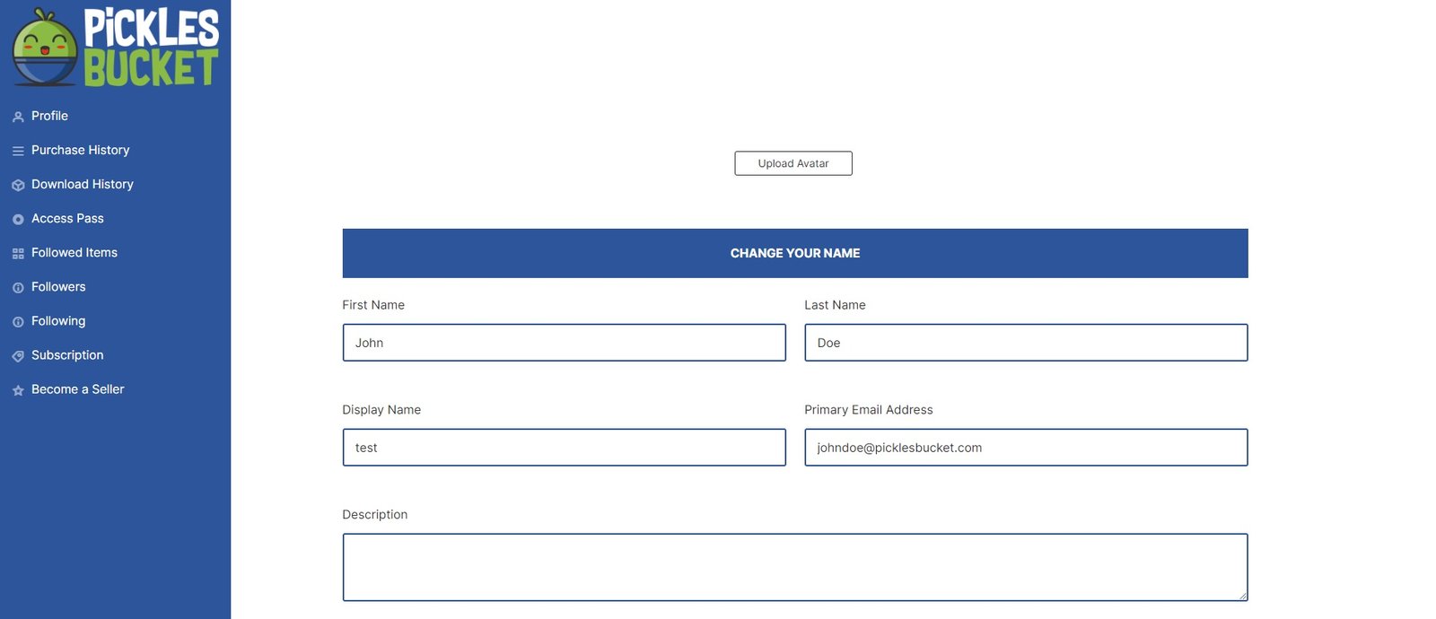Click the Become a Seller star icon

18,390
